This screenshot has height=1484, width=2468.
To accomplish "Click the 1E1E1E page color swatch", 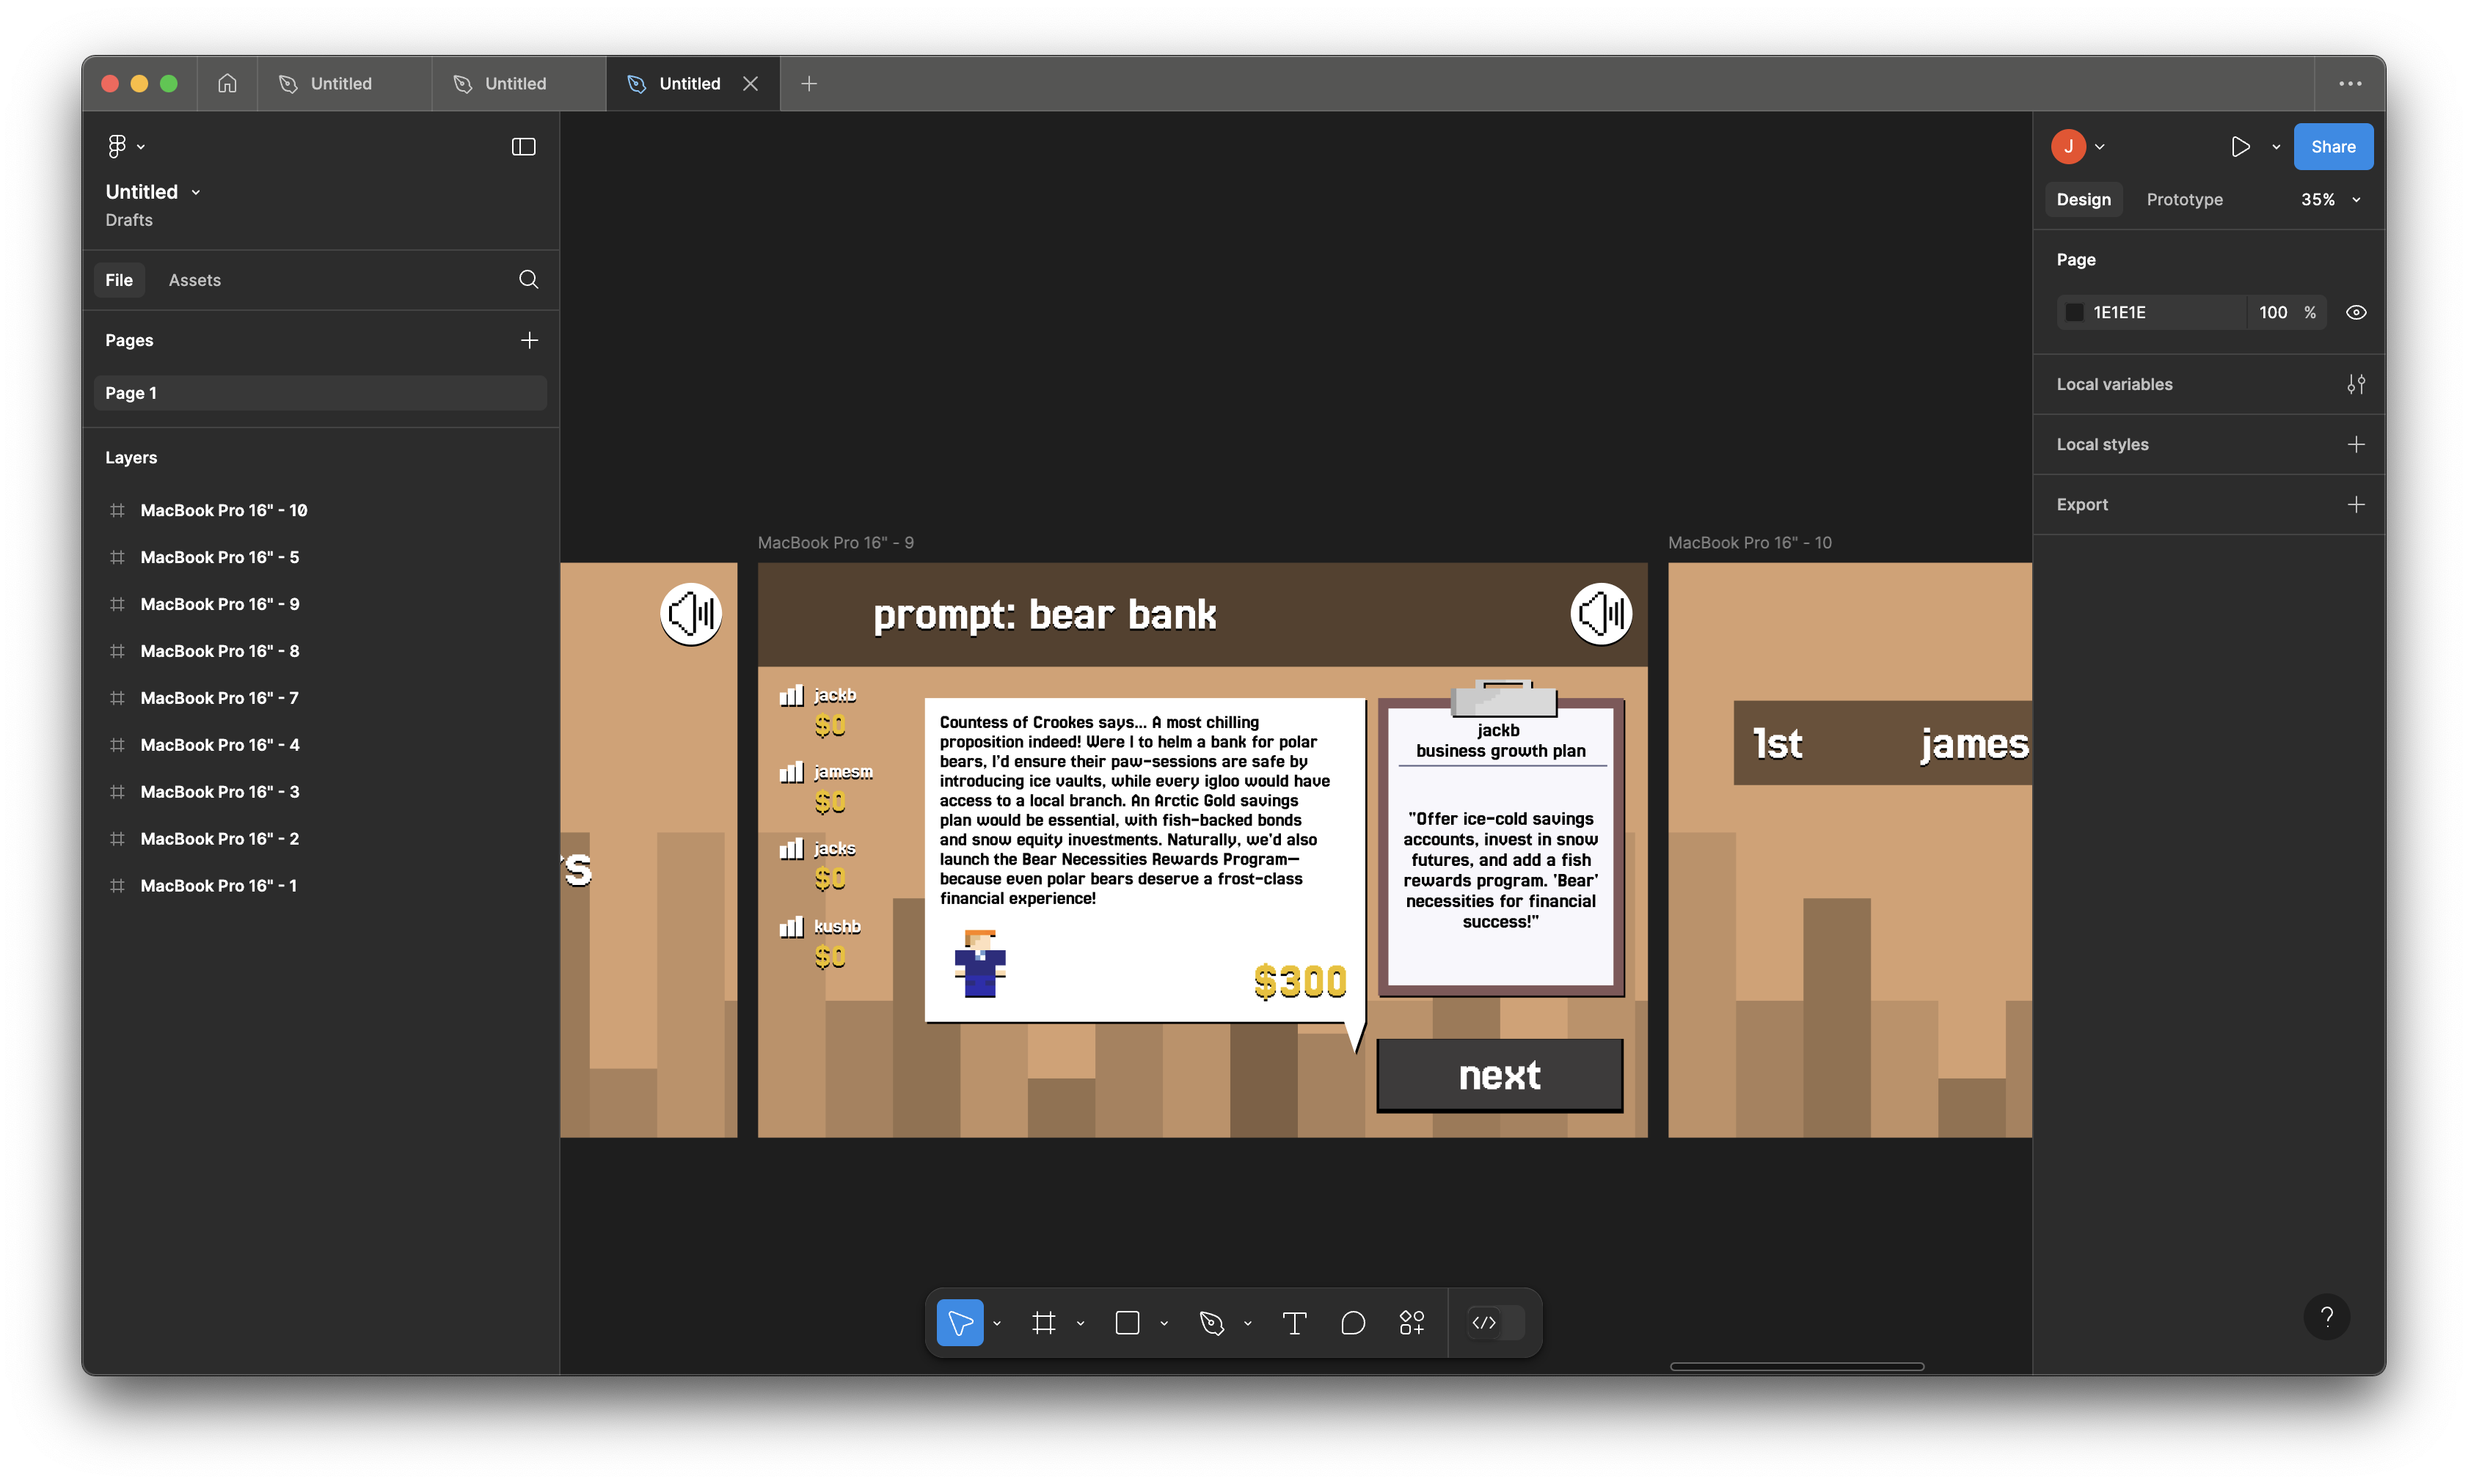I will pos(2075,312).
